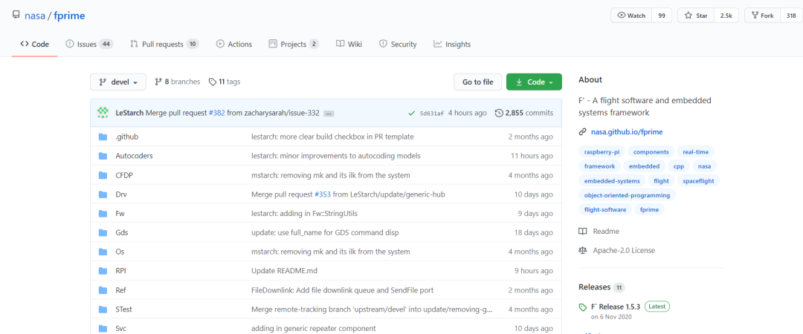803x334 pixels.
Task: Click the Os folder icon
Action: coord(103,252)
